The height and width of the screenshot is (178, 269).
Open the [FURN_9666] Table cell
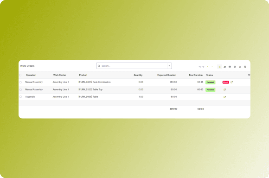click(x=88, y=97)
